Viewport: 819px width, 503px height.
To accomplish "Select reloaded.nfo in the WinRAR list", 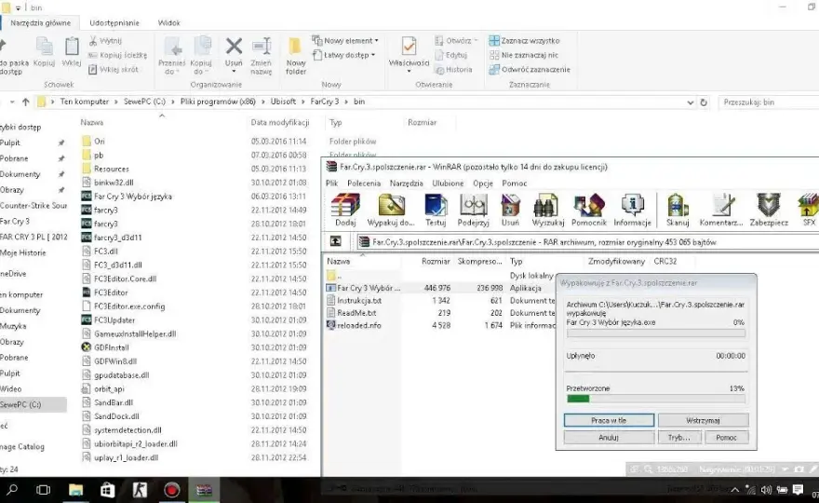I will click(359, 325).
